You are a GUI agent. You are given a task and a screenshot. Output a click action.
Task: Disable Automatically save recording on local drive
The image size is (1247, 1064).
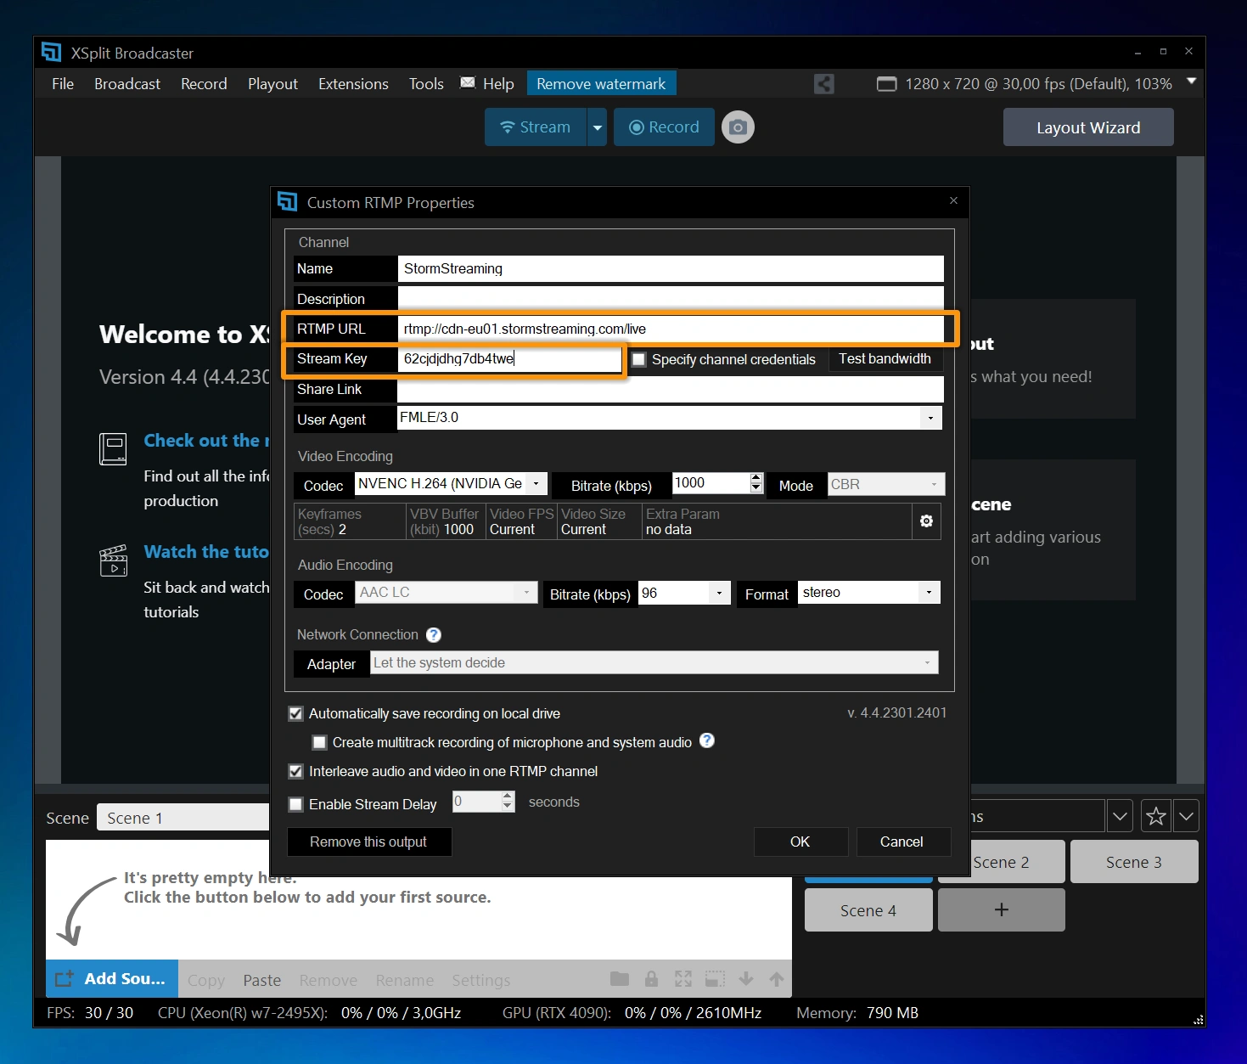point(295,713)
